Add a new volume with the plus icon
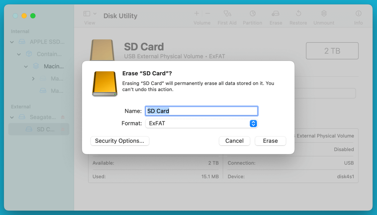 click(196, 13)
